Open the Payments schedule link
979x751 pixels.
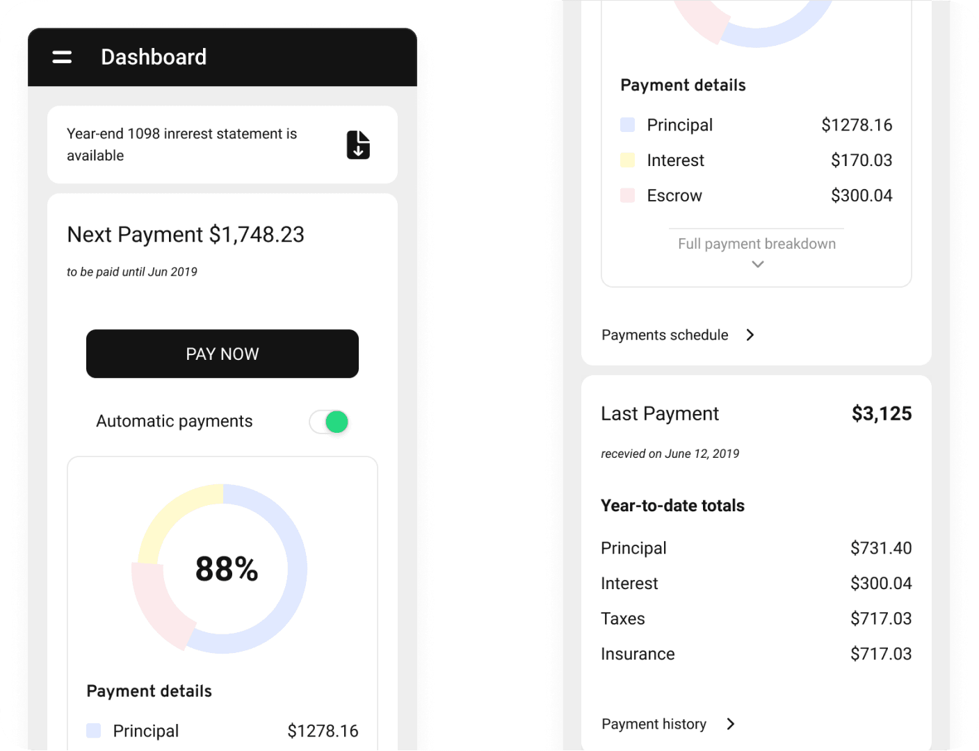click(665, 335)
